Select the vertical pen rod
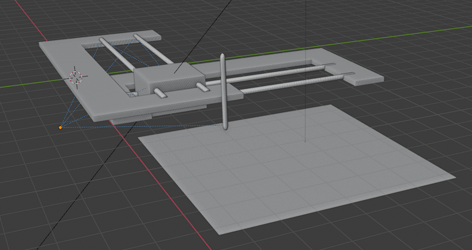The width and height of the screenshot is (472, 250). click(x=224, y=94)
